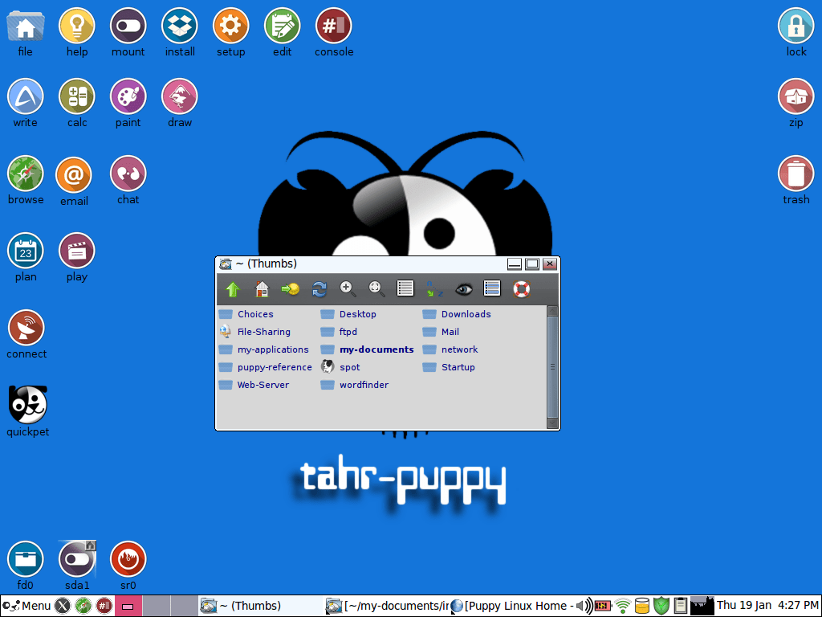This screenshot has height=617, width=822.
Task: Open the console desktop icon
Action: click(334, 32)
